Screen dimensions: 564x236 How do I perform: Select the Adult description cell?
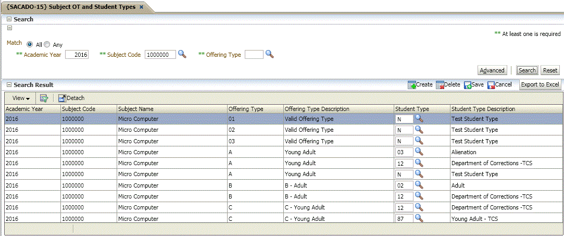[x=507, y=185]
